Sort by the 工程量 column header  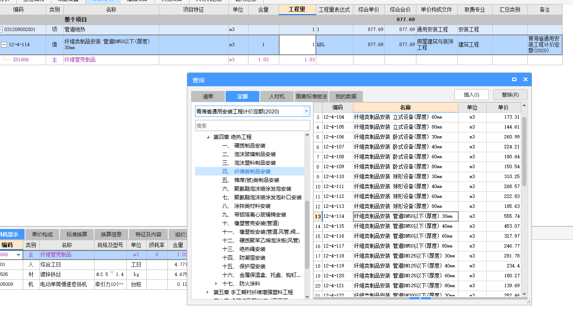[x=297, y=9]
